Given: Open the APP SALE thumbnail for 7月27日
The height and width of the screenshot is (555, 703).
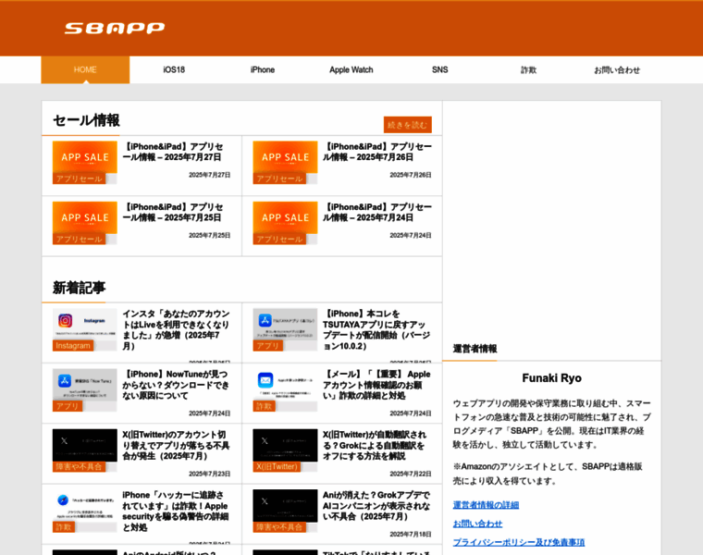Looking at the screenshot, I should pos(85,157).
